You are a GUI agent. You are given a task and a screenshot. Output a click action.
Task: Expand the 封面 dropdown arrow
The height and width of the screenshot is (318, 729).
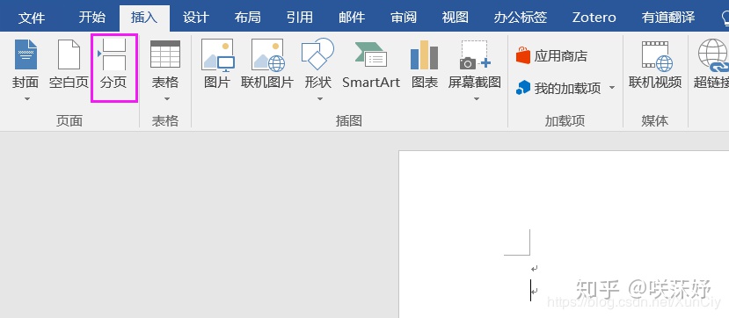coord(26,99)
